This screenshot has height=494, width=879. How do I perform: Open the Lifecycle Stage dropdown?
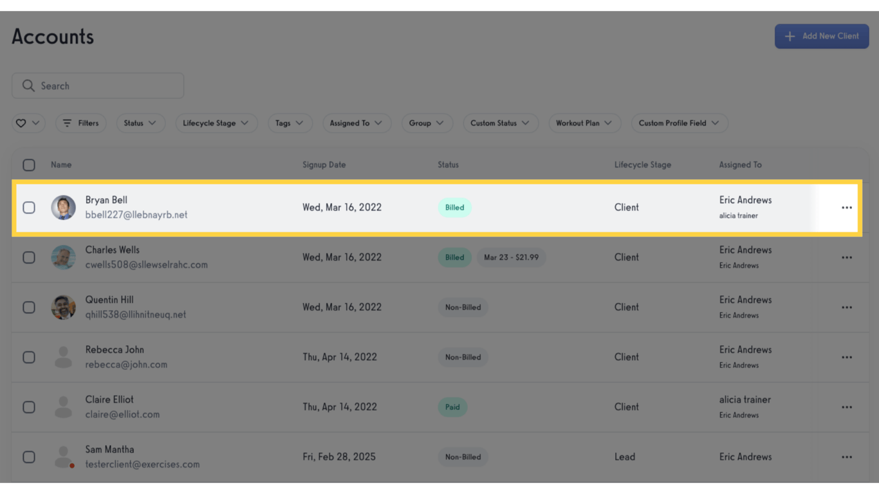(x=216, y=123)
